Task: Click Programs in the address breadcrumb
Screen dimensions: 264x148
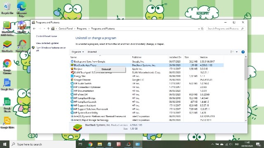Action: pyautogui.click(x=82, y=29)
